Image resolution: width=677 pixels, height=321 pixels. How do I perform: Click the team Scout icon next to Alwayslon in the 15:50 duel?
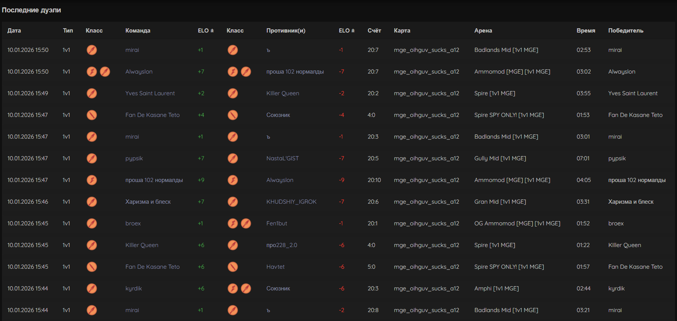92,72
